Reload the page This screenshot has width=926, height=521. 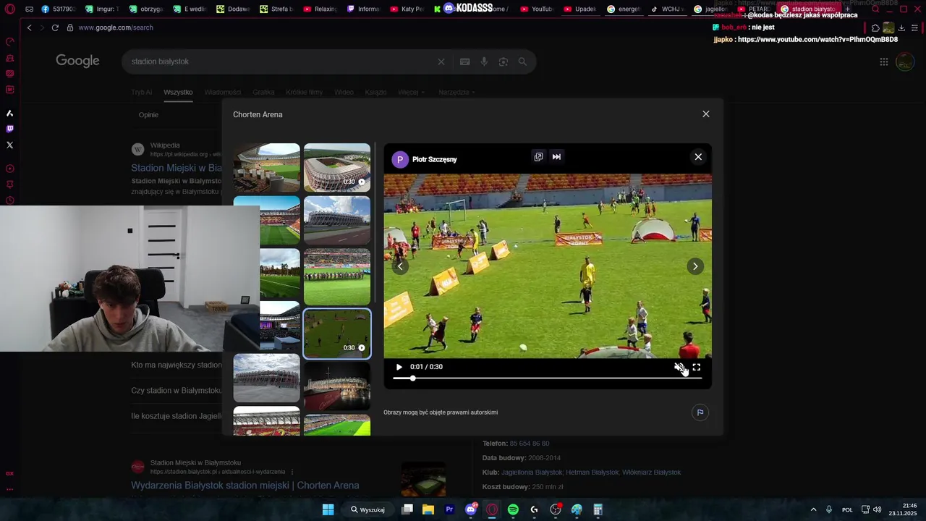(55, 27)
